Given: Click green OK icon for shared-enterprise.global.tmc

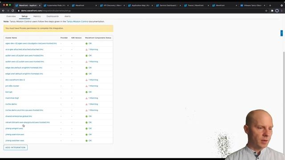Looking at the screenshot, I should [86, 116].
